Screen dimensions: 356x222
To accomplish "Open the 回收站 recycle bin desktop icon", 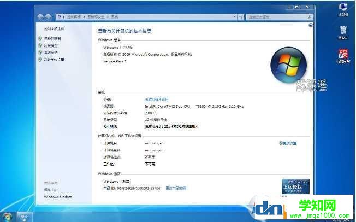I will [343, 33].
